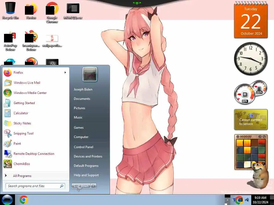Click the Shut down button
The height and width of the screenshot is (205, 274).
coord(81,186)
